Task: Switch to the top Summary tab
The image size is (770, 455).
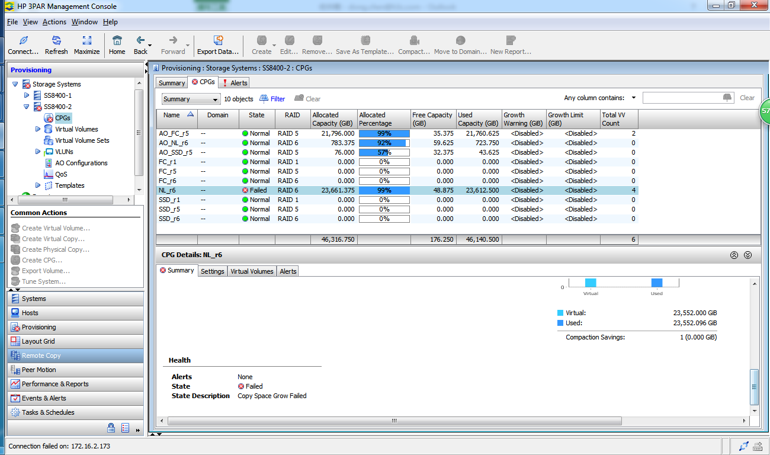Action: click(172, 83)
